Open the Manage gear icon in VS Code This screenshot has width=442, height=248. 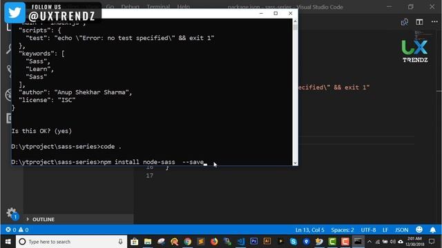(11, 213)
